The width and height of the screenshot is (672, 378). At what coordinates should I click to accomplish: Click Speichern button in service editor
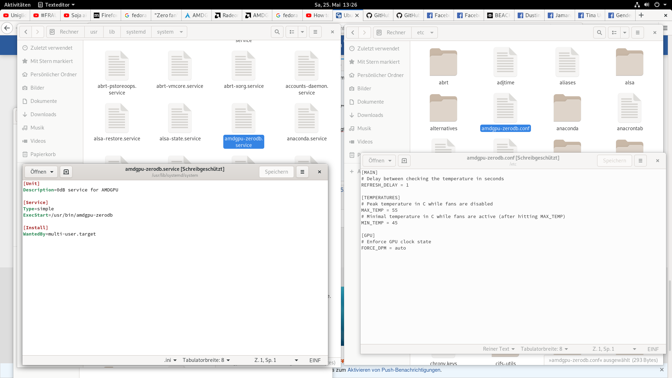(276, 172)
